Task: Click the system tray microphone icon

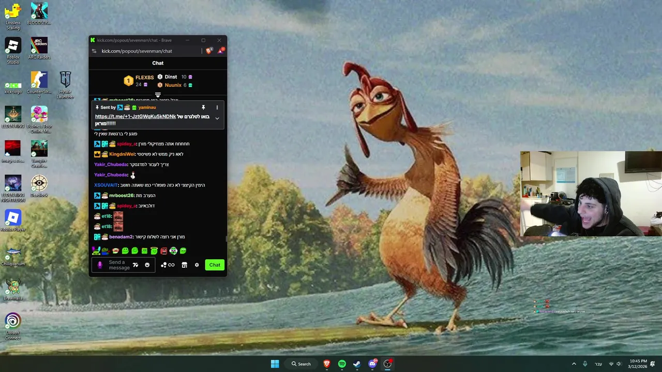Action: (x=585, y=364)
